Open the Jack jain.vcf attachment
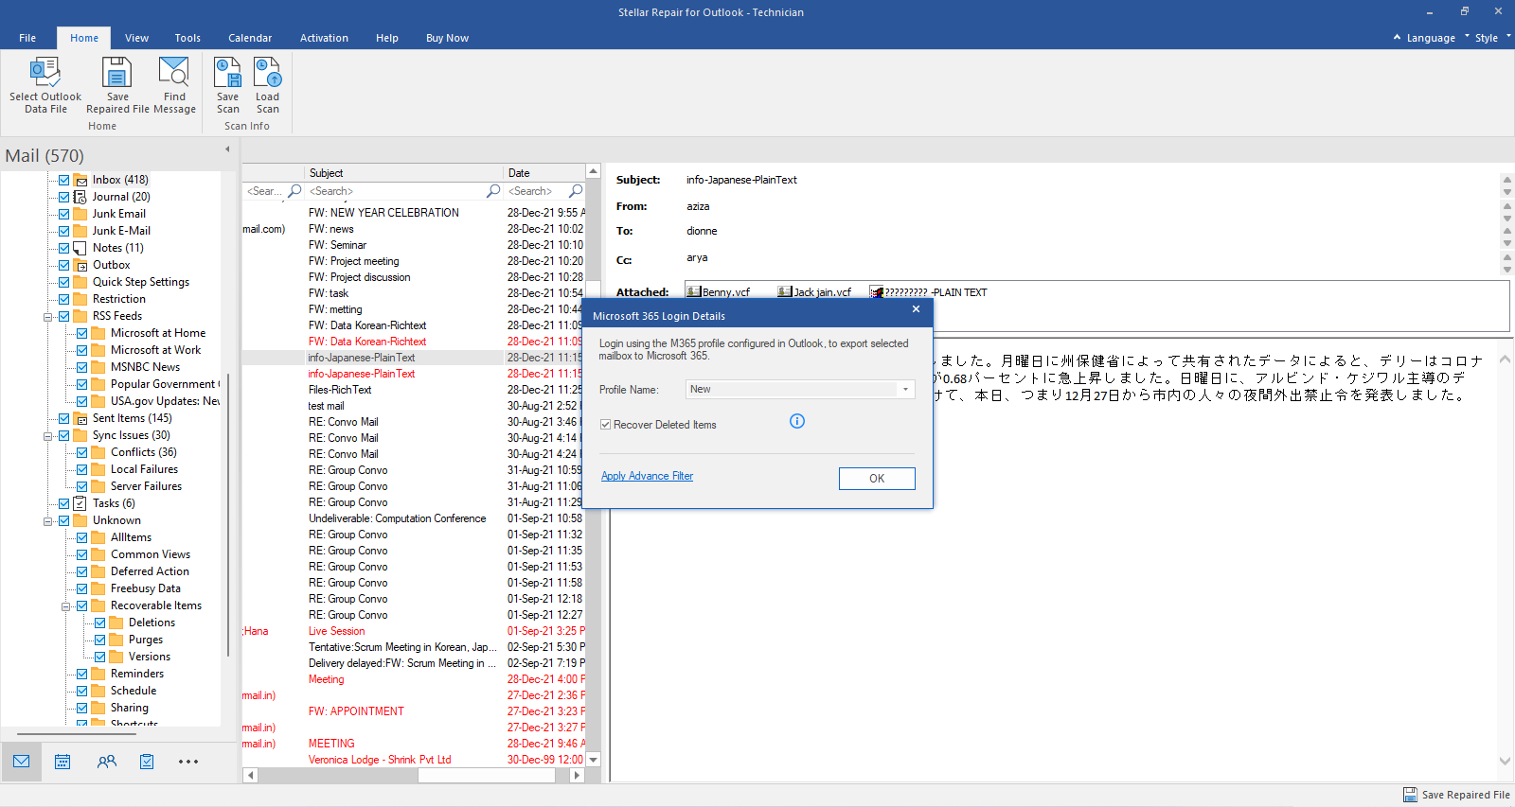1515x807 pixels. [814, 292]
